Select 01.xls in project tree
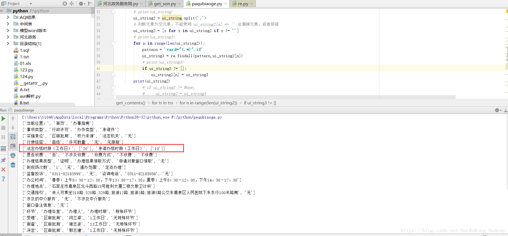508x236 pixels. 26,63
